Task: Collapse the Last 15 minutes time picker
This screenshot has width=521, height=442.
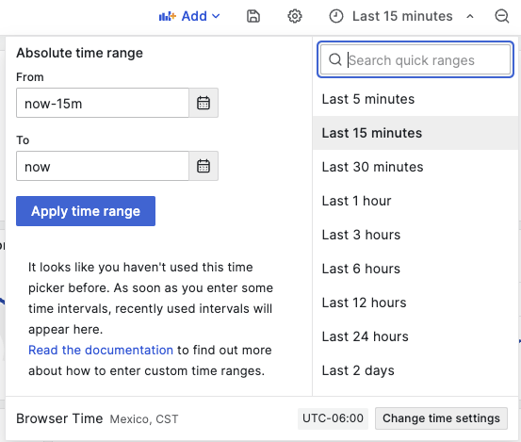Action: [x=470, y=16]
